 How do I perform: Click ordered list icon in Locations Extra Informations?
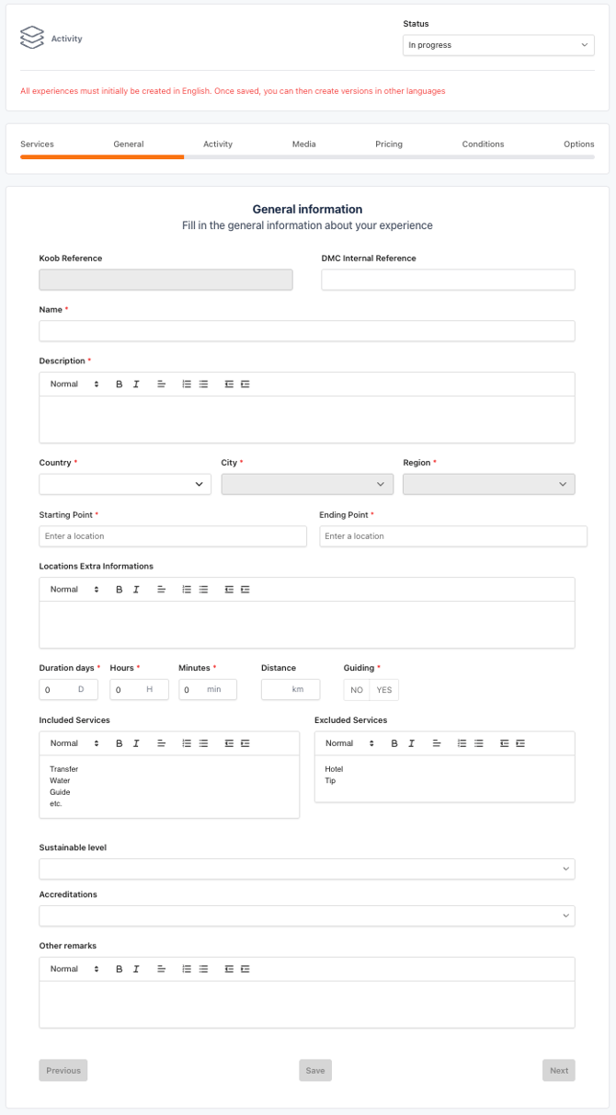(x=187, y=590)
